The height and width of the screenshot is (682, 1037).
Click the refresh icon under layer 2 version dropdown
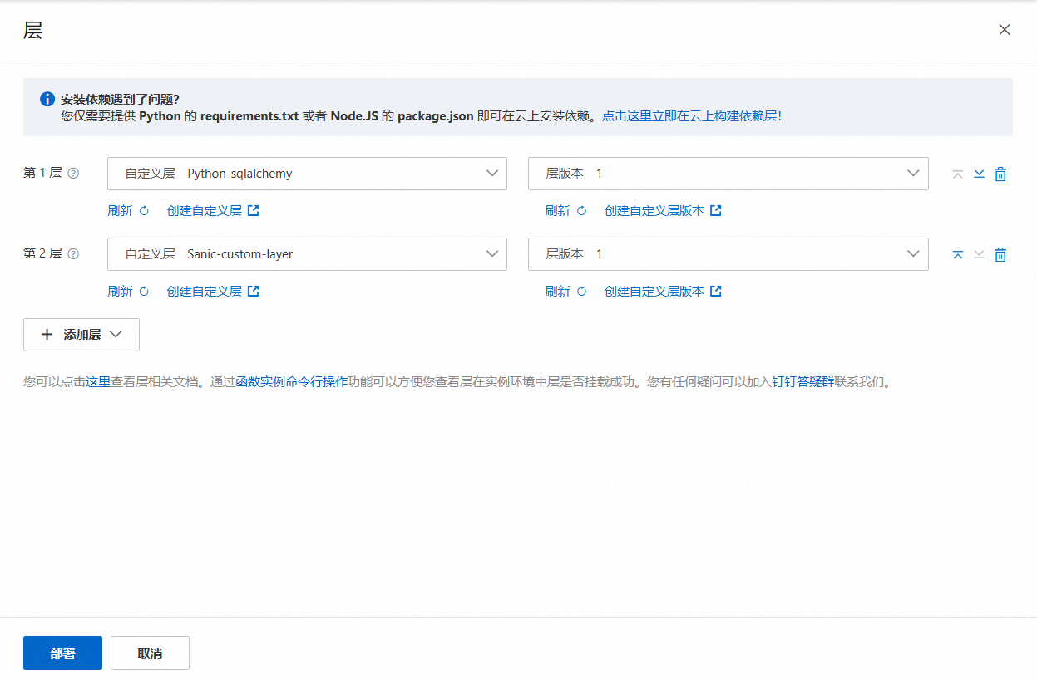pyautogui.click(x=581, y=292)
